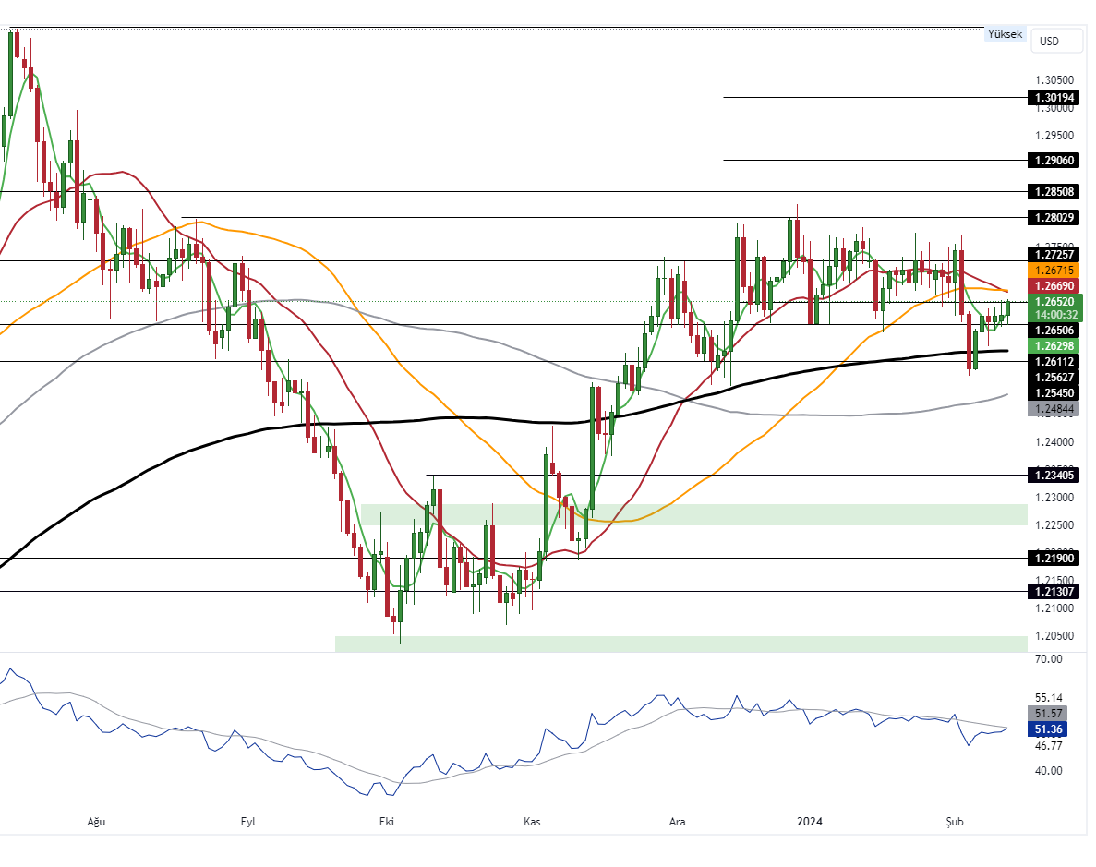
Task: Click the 2024 label on time axis
Action: tap(810, 822)
